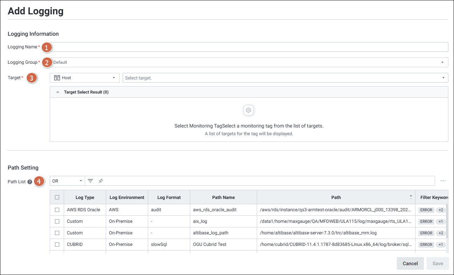The width and height of the screenshot is (454, 275).
Task: Click the Path List help question mark icon
Action: coord(30,182)
